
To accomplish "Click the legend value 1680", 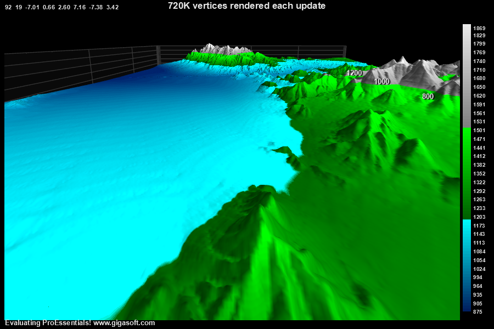I will (x=479, y=78).
